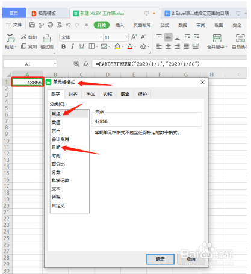
Task: Open the 字体 tab in format dialog
Action: click(90, 94)
